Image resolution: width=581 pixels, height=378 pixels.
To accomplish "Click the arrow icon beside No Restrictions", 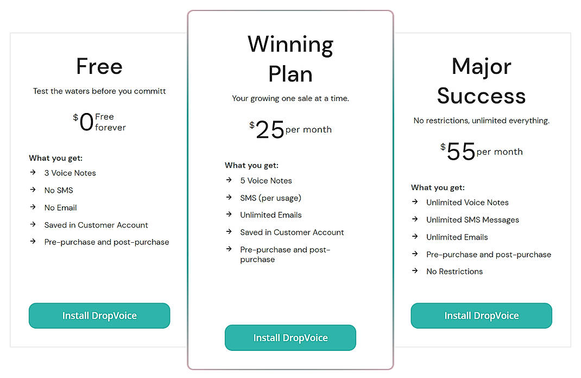I will click(x=415, y=271).
